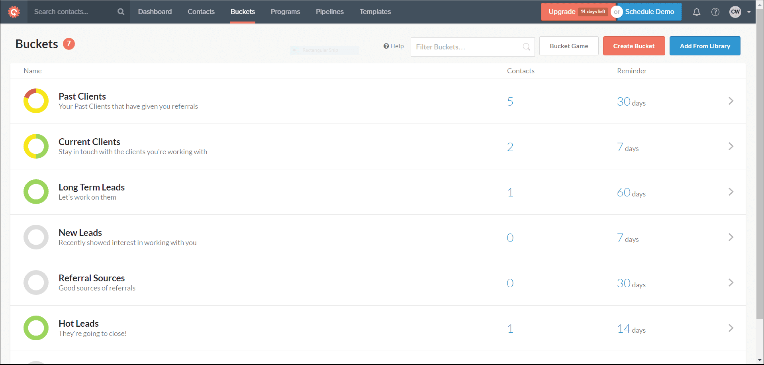This screenshot has height=365, width=764.
Task: Click the Filter Buckets magnifier icon
Action: point(526,47)
